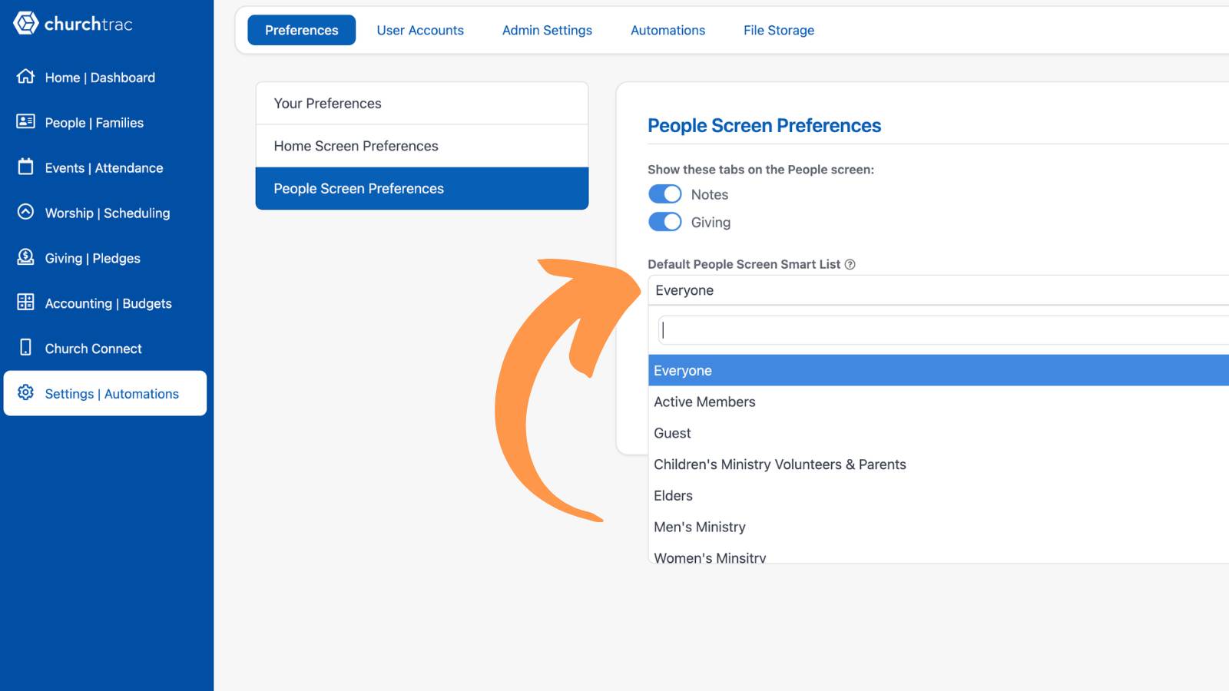Click the ChurchTrac logo
Viewport: 1229px width, 691px height.
click(73, 24)
